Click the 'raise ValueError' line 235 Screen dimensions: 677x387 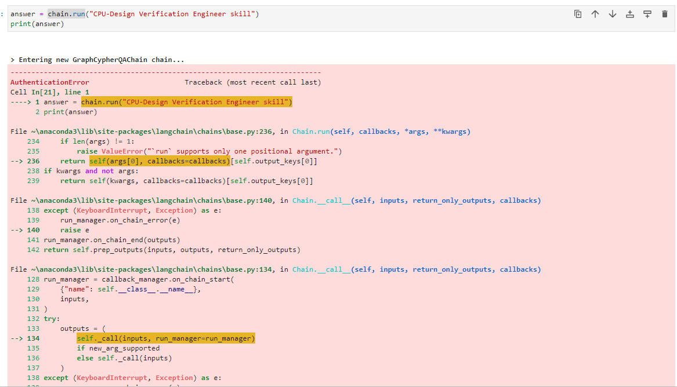[x=209, y=151]
